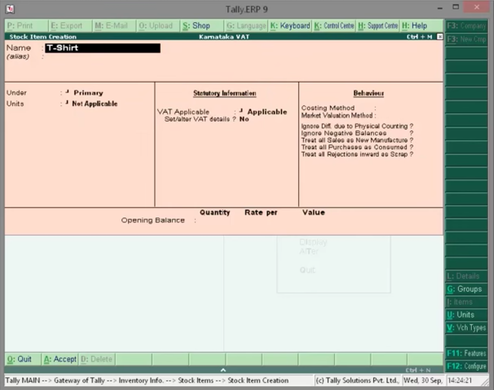This screenshot has width=494, height=390.
Task: Click F3: New Cmp button
Action: pyautogui.click(x=466, y=39)
